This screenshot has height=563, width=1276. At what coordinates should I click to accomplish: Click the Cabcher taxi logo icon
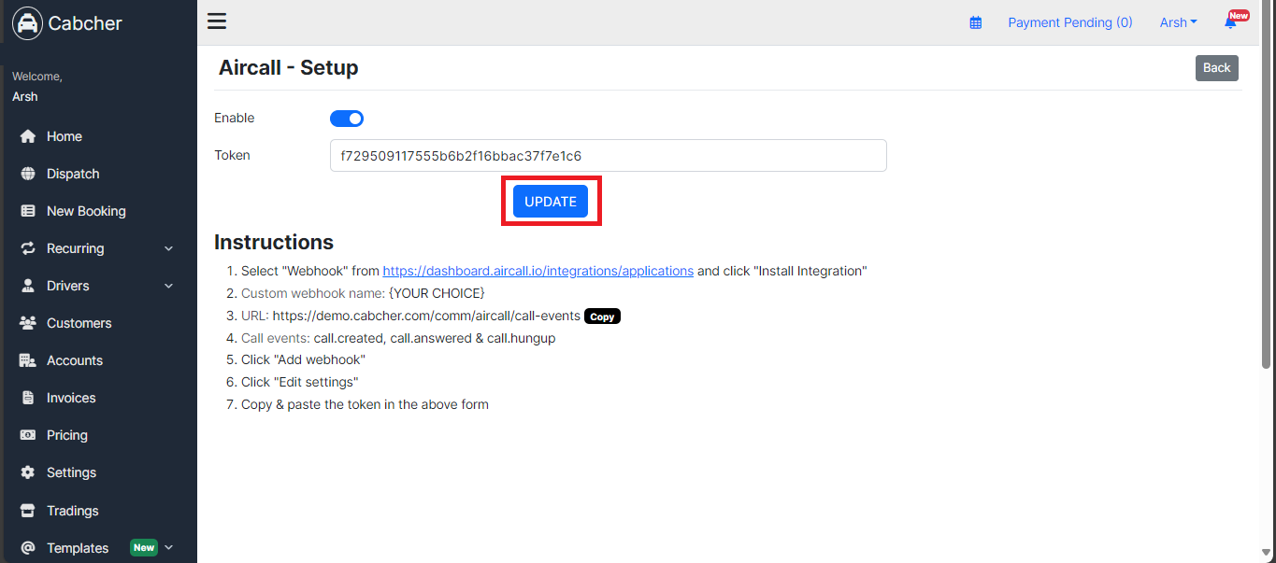pyautogui.click(x=28, y=23)
